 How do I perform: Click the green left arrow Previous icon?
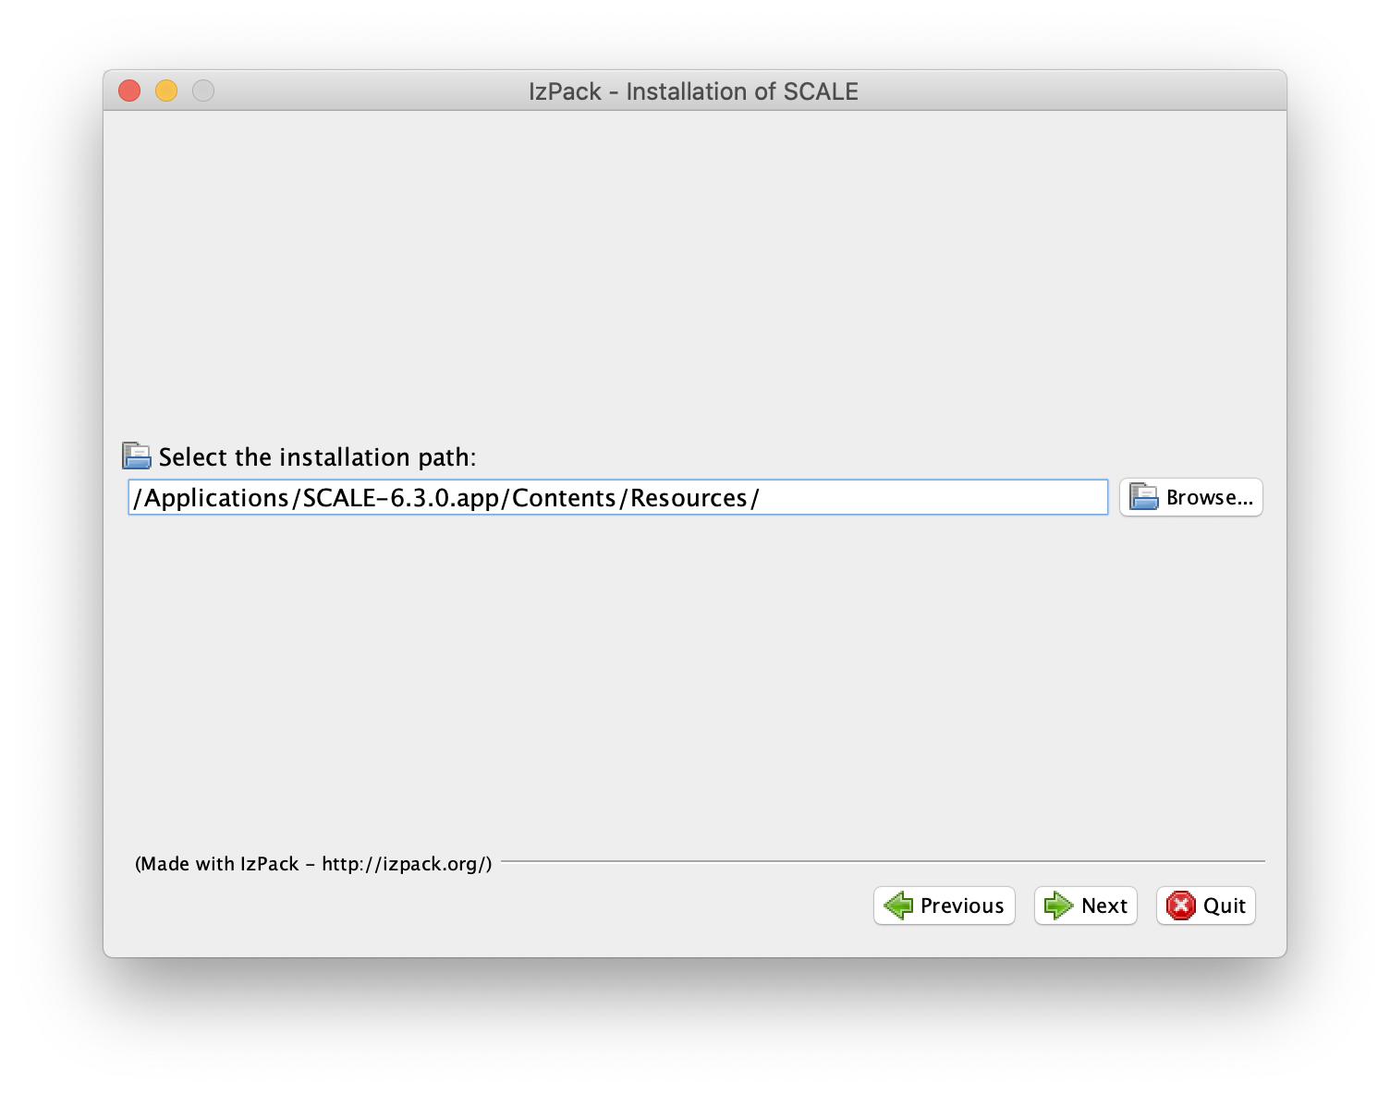point(897,906)
